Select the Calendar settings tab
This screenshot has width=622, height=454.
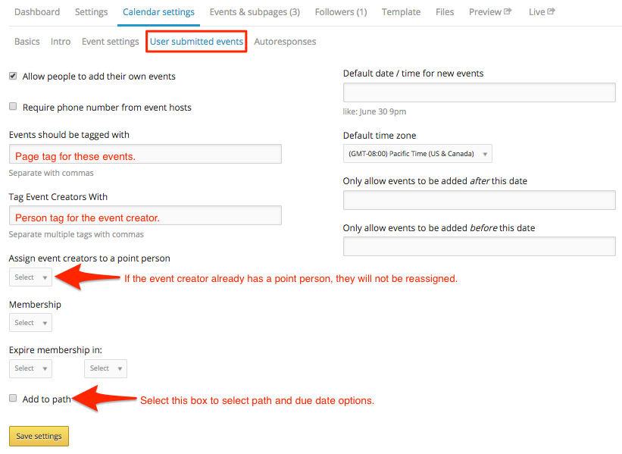pos(158,12)
